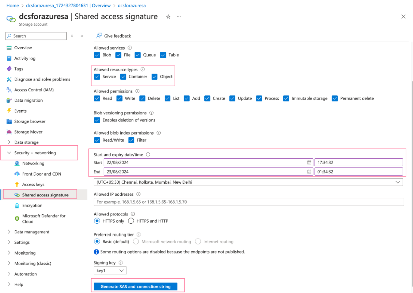Screen dimensions: 413x293
Task: Click the info icon next to Allowed services
Action: (130, 48)
